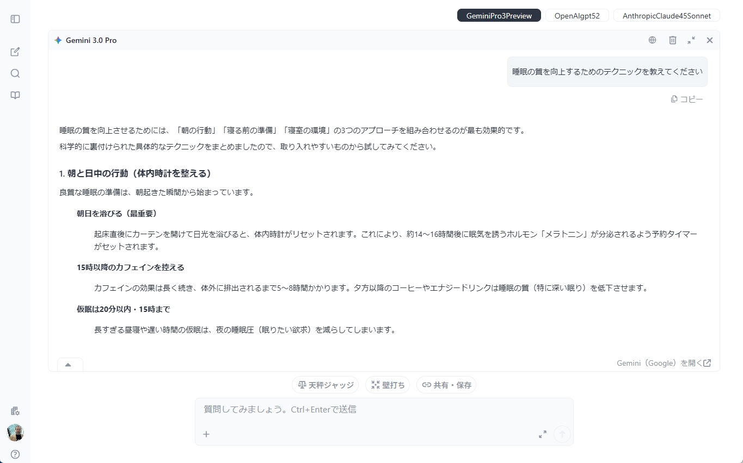Copy the user message with the コピー icon
This screenshot has height=463, width=743.
[686, 98]
